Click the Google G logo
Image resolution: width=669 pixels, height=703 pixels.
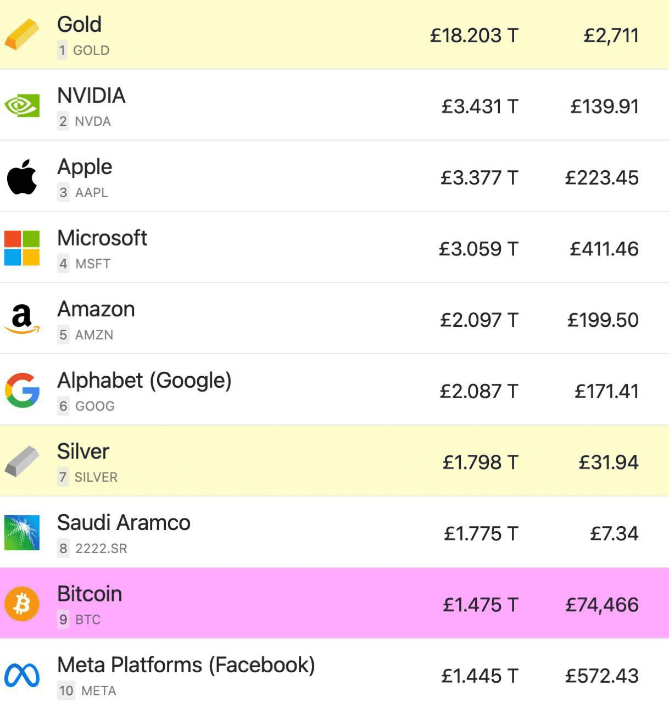pyautogui.click(x=22, y=390)
